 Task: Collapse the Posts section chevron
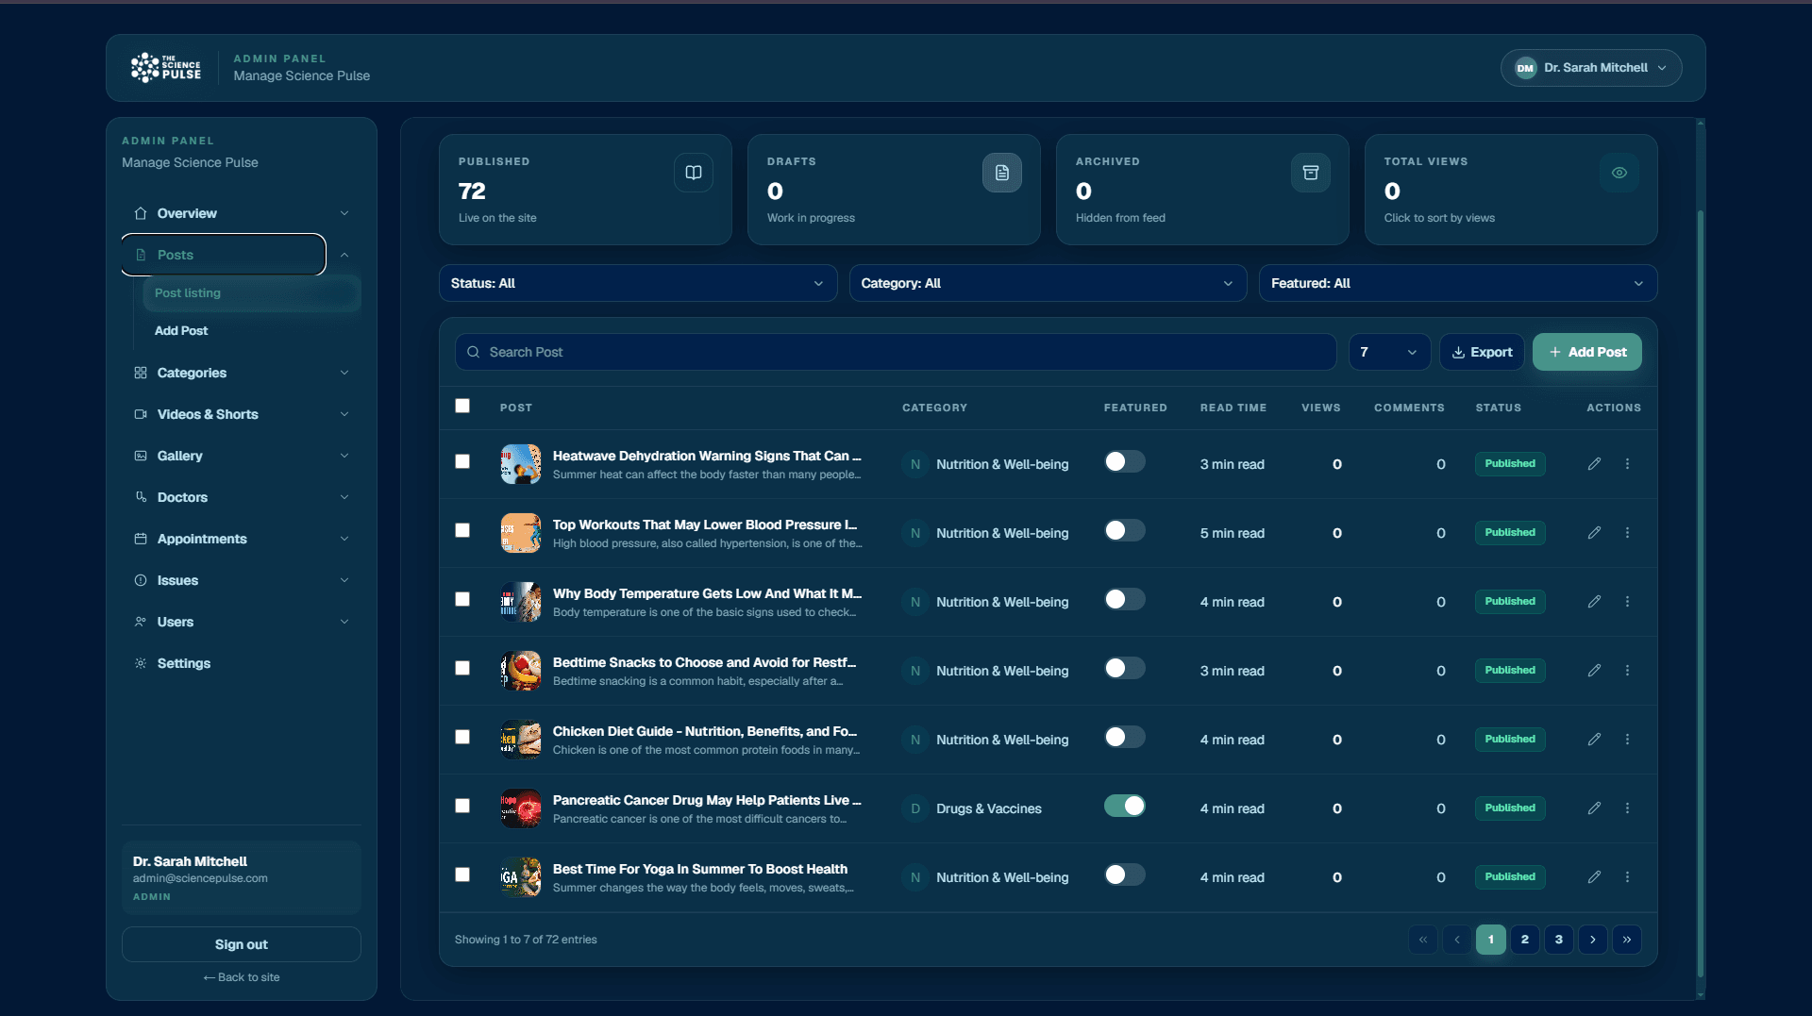344,255
